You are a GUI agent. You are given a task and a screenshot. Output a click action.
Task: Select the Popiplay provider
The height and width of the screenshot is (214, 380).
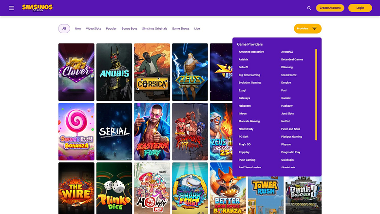[x=244, y=153]
